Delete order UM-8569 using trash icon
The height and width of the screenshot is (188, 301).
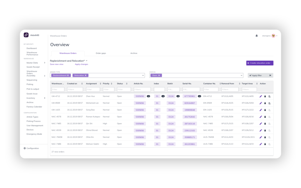pyautogui.click(x=265, y=103)
